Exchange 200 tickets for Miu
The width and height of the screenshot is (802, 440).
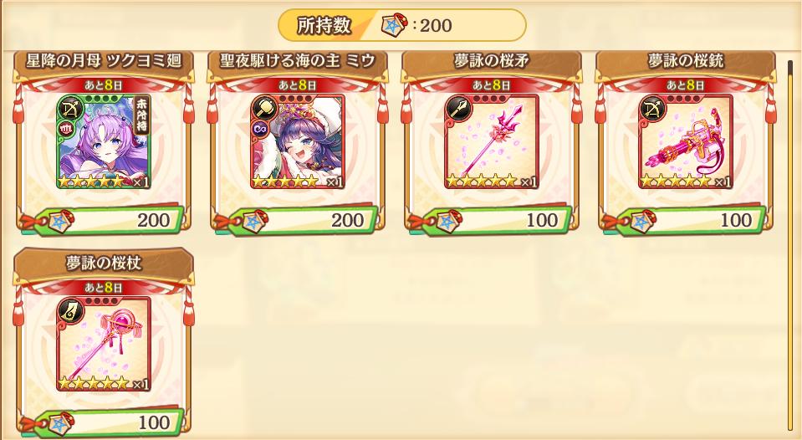(297, 221)
